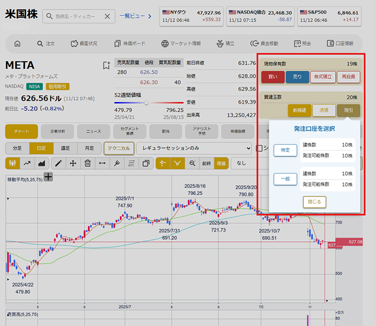Click the home icon in navigation bar
The width and height of the screenshot is (376, 326).
tap(17, 44)
